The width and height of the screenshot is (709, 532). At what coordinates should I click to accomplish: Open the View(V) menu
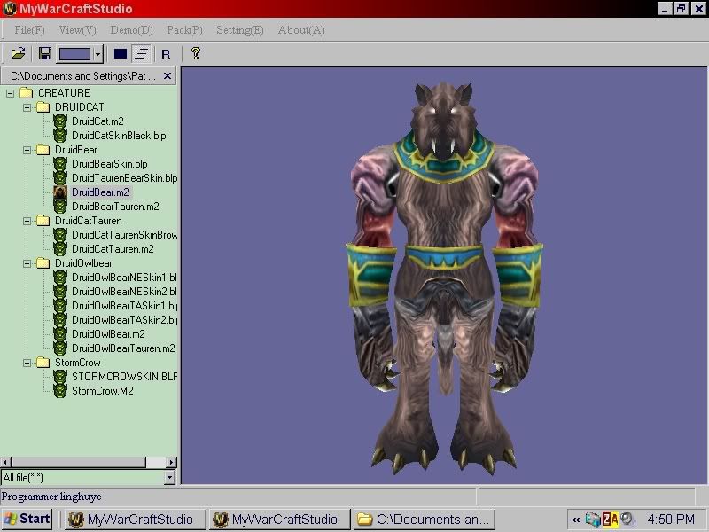point(77,30)
